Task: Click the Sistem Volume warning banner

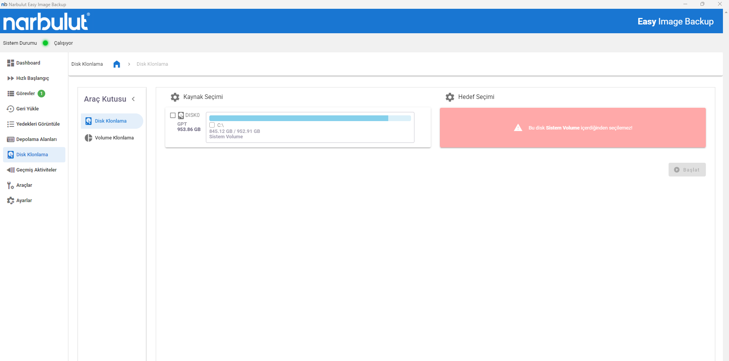Action: (x=572, y=128)
